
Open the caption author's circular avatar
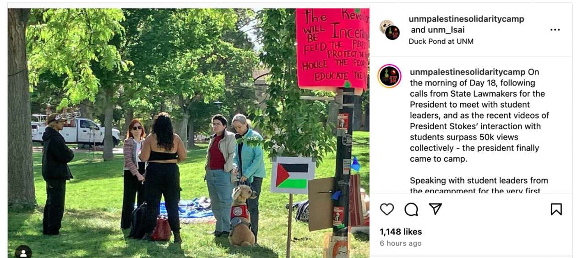point(390,75)
